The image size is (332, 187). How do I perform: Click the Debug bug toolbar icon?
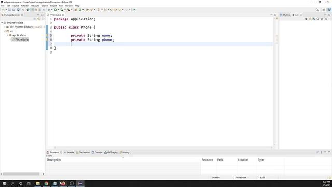[49, 10]
